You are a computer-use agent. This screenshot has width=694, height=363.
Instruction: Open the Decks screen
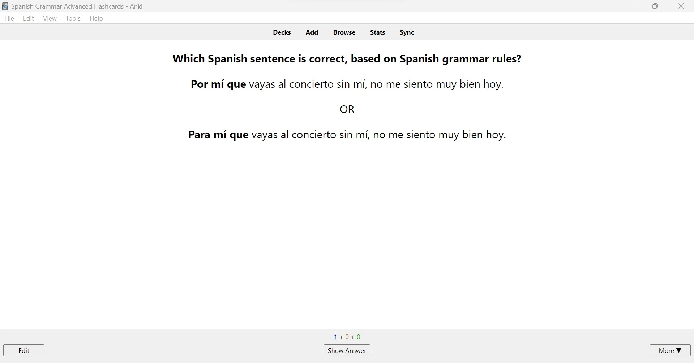point(282,32)
